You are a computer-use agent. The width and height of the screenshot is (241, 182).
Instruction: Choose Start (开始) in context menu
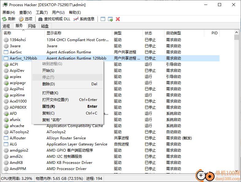coord(68,71)
